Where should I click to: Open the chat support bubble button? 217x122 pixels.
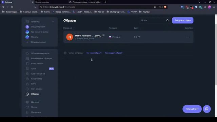207,109
